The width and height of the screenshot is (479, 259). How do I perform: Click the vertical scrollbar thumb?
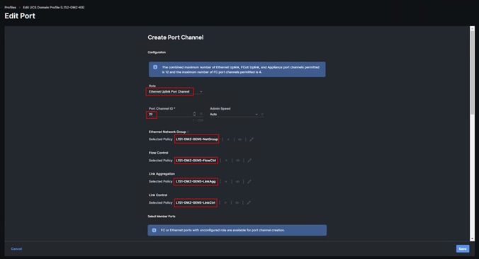pyautogui.click(x=472, y=73)
